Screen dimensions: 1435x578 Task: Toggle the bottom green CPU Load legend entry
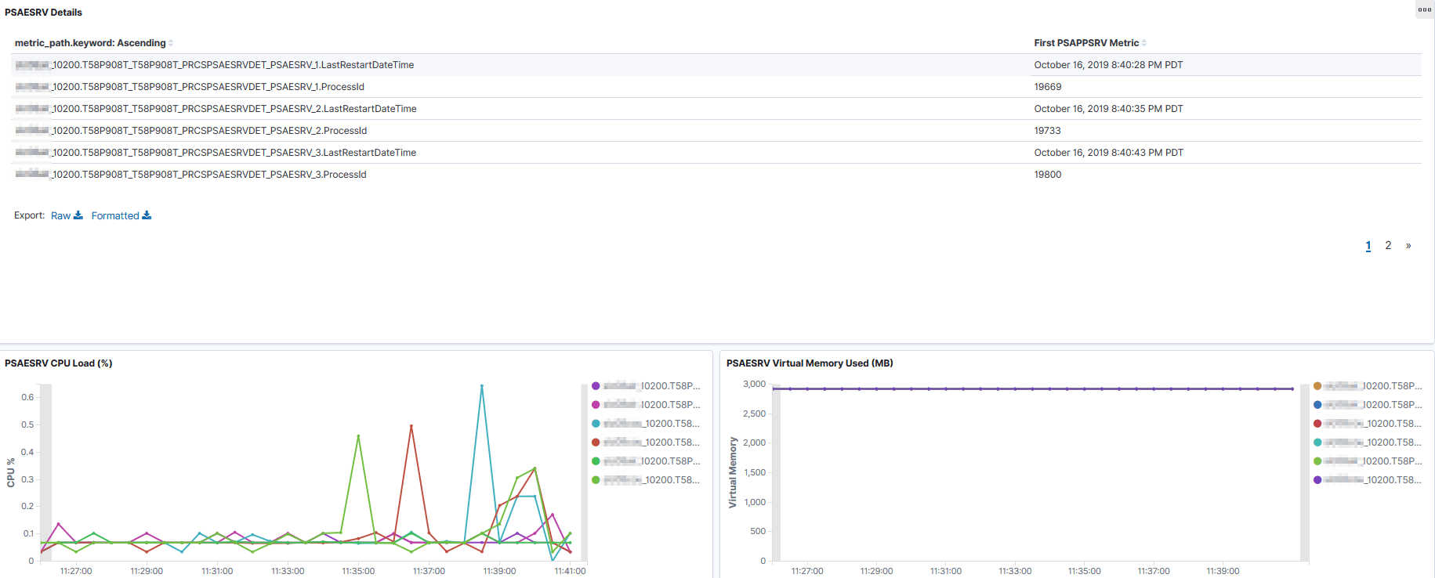pos(646,480)
